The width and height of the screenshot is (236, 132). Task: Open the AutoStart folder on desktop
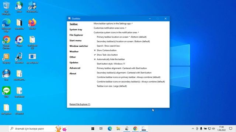19,75
